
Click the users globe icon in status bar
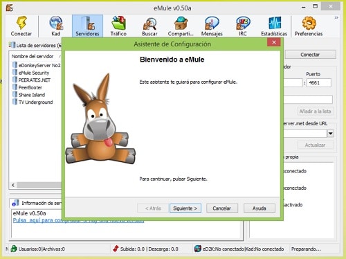[14, 249]
